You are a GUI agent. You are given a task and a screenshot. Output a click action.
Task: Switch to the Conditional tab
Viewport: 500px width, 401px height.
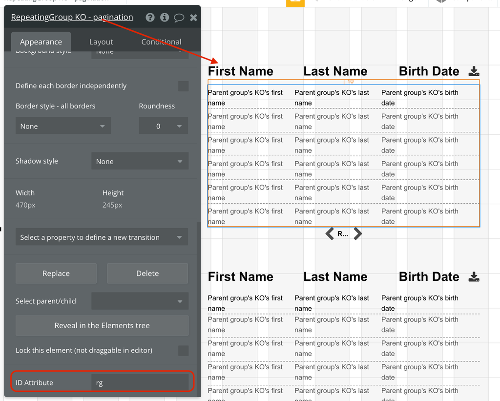click(x=161, y=42)
